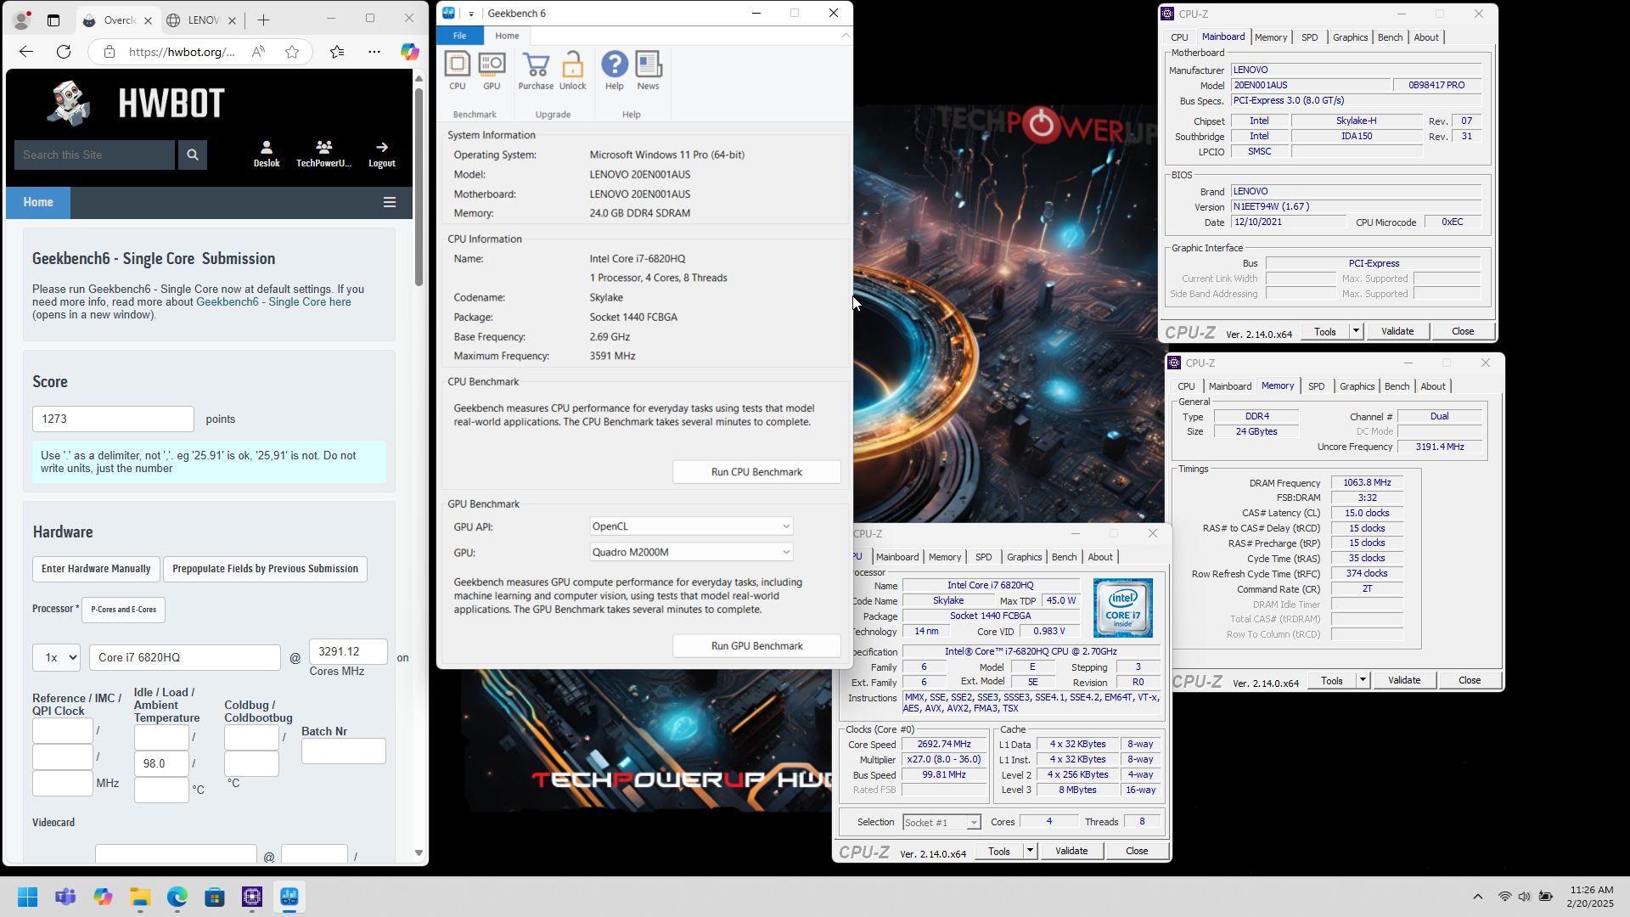The image size is (1630, 917).
Task: Open the Purchase cart icon in Geekbench
Action: point(536,70)
